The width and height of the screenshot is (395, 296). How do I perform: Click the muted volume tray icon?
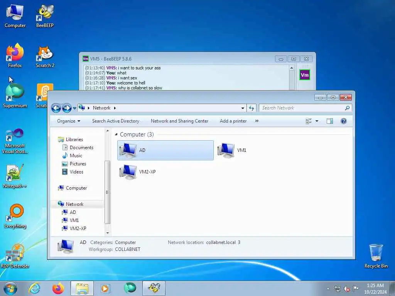(347, 289)
